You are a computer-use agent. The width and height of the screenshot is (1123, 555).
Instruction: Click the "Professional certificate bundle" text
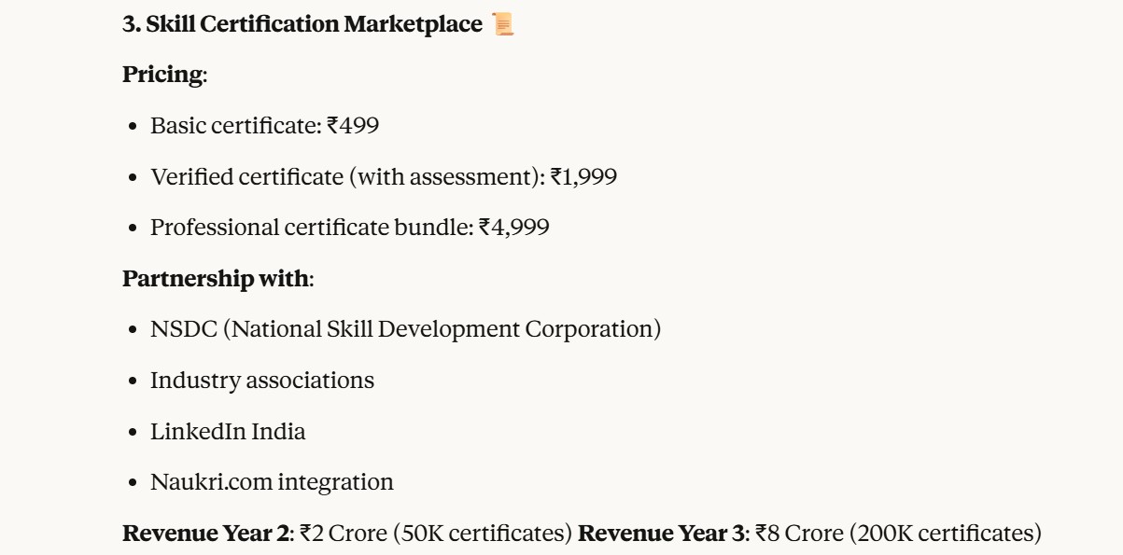pyautogui.click(x=311, y=228)
